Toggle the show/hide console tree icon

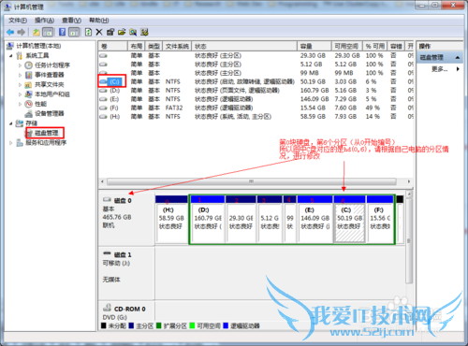48,32
